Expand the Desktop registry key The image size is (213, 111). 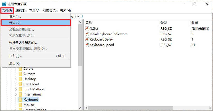click(16, 79)
